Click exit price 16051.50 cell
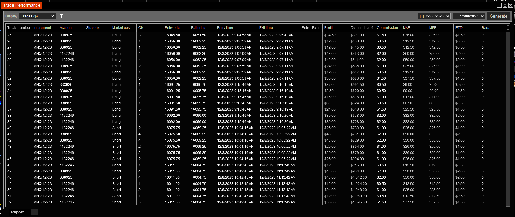The height and width of the screenshot is (217, 515). (202, 35)
